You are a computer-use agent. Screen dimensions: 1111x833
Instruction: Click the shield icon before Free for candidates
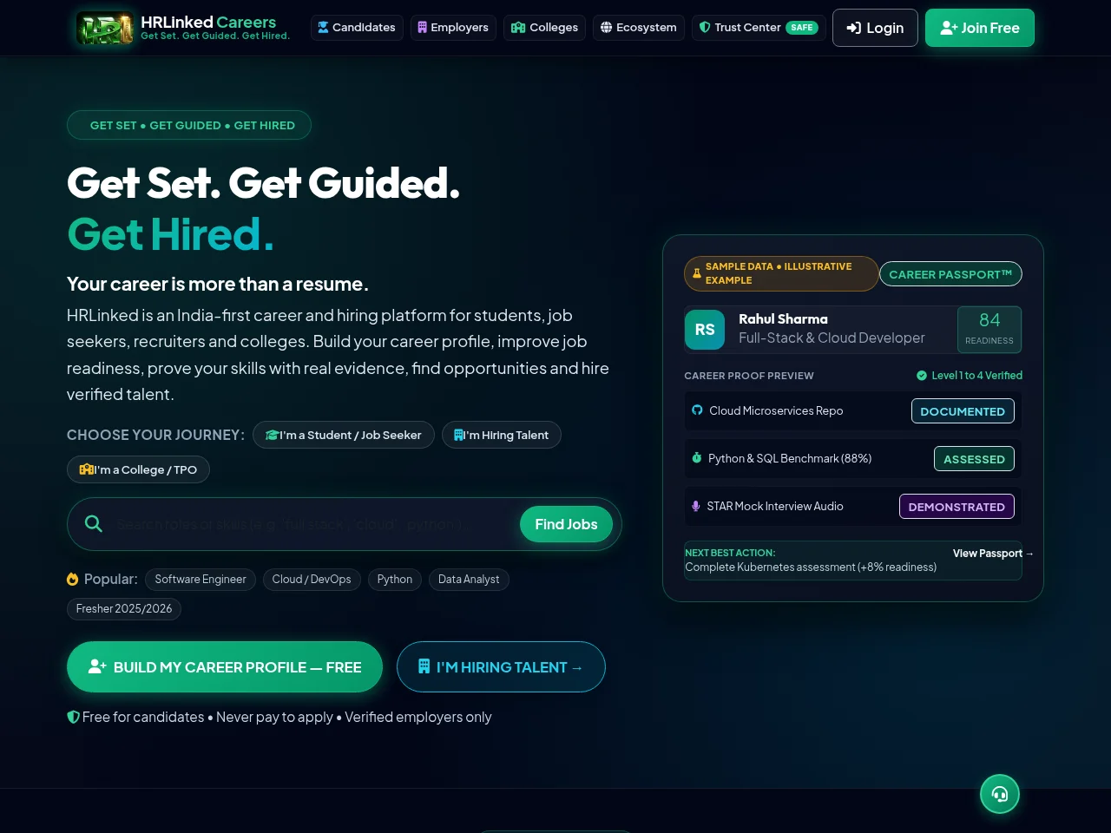73,718
